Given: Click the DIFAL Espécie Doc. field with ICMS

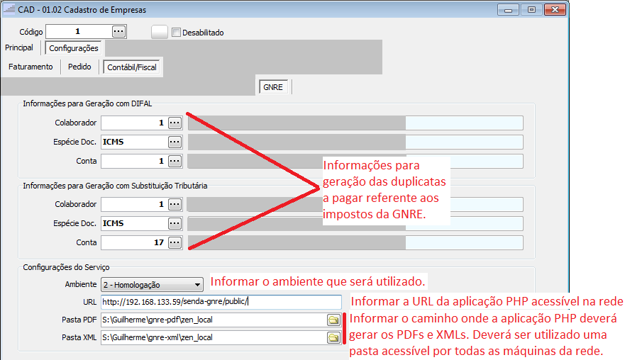Looking at the screenshot, I should tap(134, 142).
